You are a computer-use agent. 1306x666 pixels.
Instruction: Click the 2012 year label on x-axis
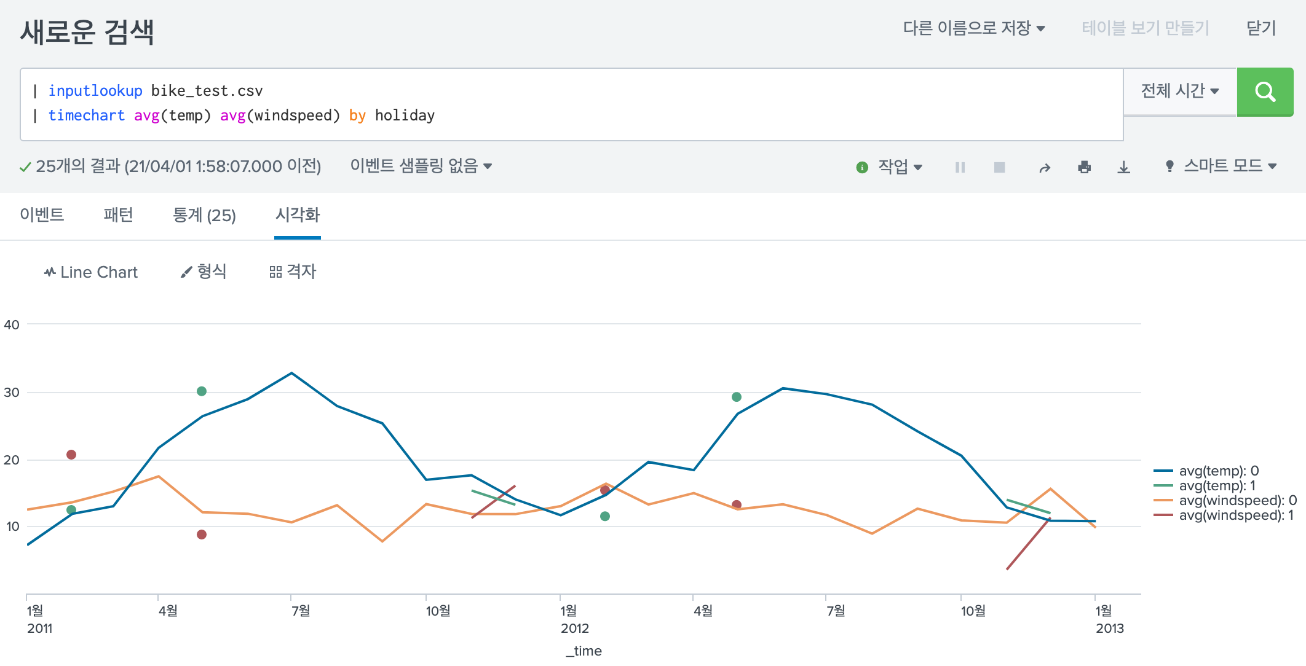pyautogui.click(x=575, y=629)
